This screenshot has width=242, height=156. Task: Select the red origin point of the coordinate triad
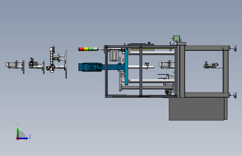(x=17, y=139)
